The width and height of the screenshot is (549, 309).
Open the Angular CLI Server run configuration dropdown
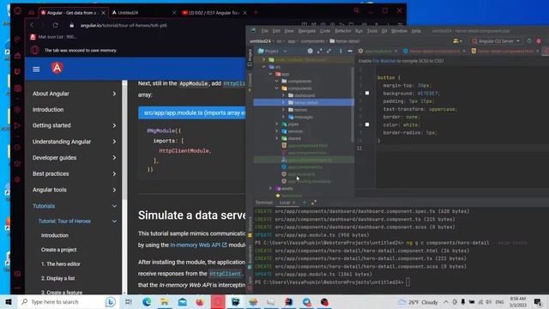click(496, 41)
